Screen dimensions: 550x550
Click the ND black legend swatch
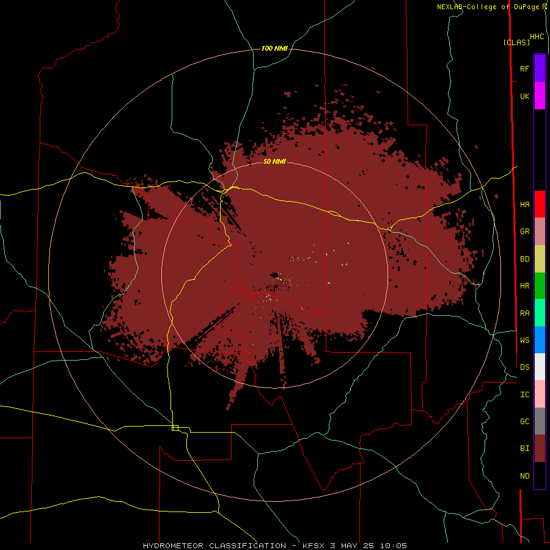point(540,475)
